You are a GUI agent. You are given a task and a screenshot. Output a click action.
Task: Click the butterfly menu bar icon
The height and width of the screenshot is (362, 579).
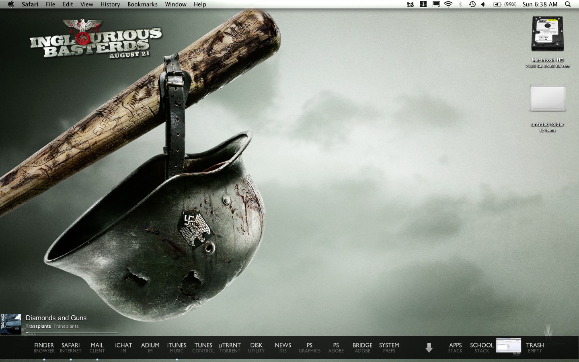[x=410, y=4]
